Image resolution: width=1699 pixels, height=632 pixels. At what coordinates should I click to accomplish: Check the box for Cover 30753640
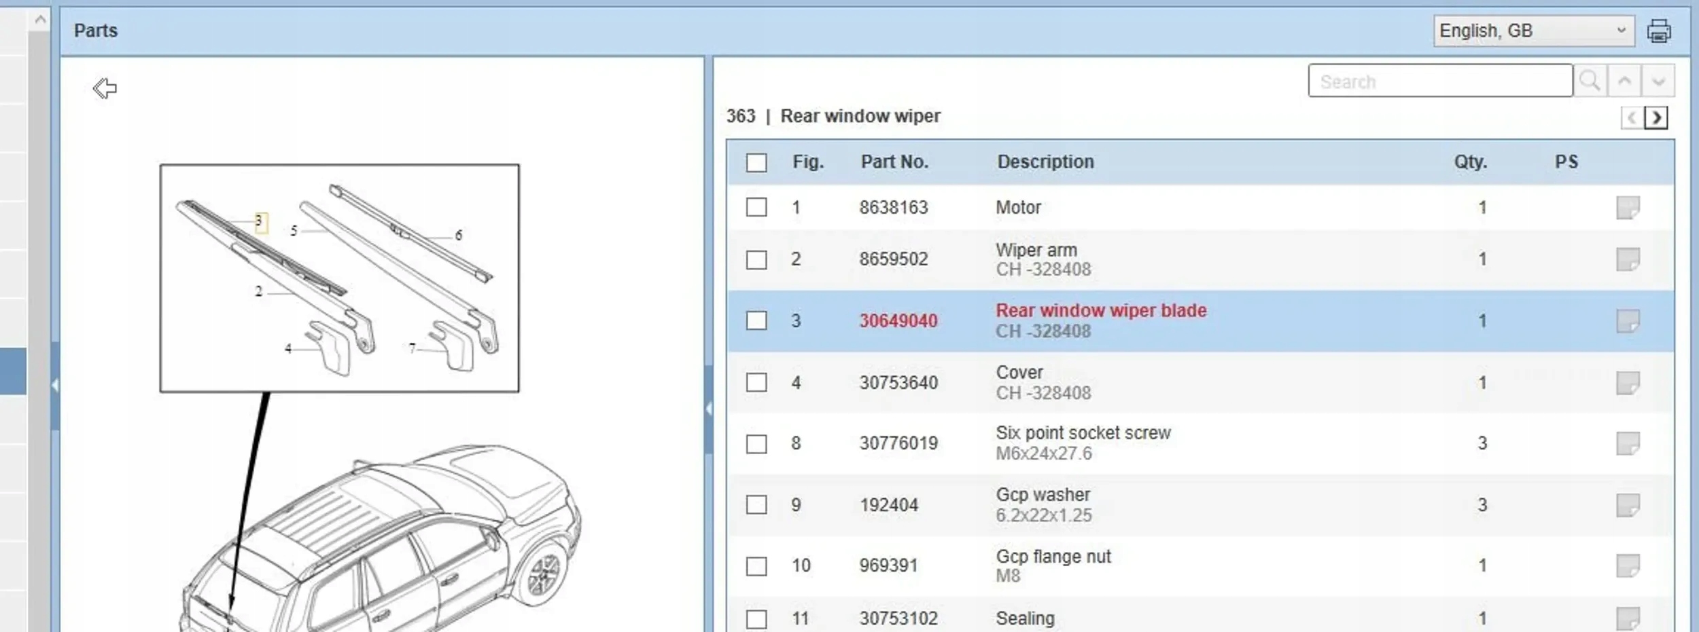point(756,382)
